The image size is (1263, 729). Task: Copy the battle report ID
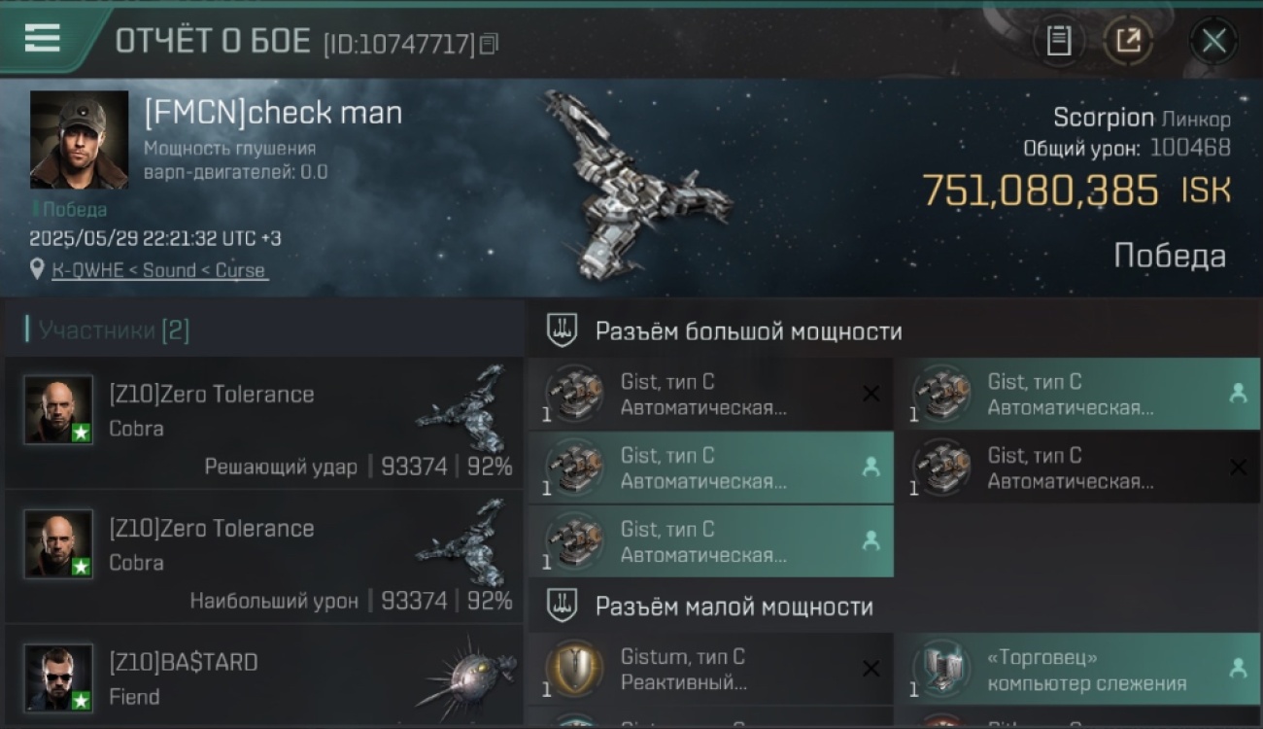[489, 44]
